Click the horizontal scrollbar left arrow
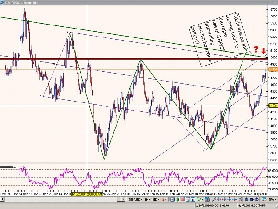278x209 pixels. 2,200
